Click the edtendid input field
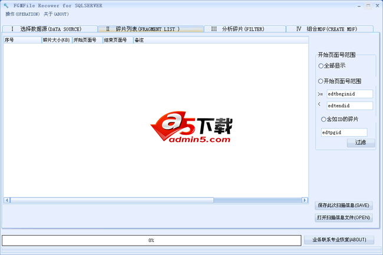This screenshot has width=383, height=255. pyautogui.click(x=350, y=105)
